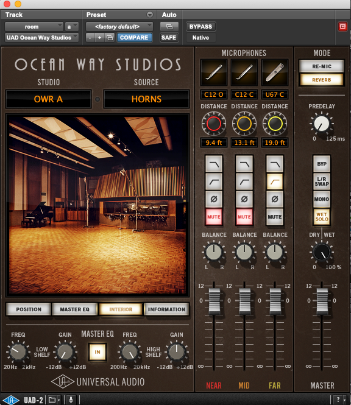Select the RE-MIC mode button

click(x=322, y=66)
